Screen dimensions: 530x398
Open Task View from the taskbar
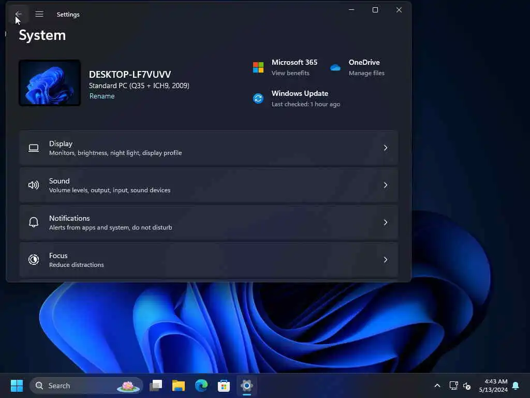(156, 386)
